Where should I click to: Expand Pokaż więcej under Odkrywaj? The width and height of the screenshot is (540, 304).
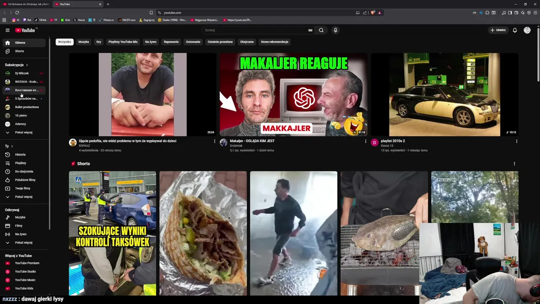(x=24, y=242)
